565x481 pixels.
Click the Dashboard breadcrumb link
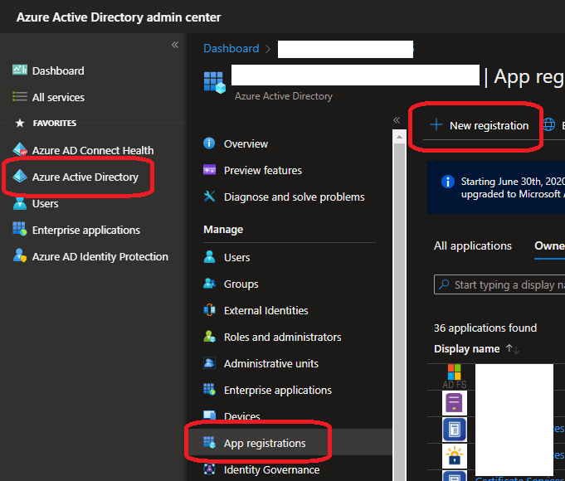click(231, 48)
